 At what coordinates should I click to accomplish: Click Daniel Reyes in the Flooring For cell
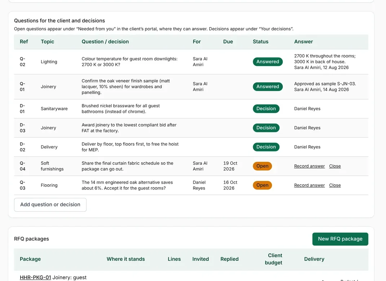(x=199, y=185)
